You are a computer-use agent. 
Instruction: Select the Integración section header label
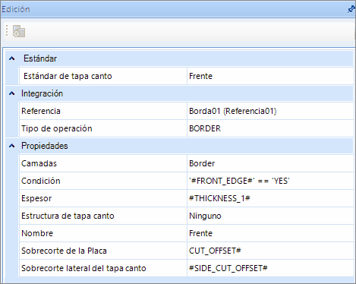42,93
